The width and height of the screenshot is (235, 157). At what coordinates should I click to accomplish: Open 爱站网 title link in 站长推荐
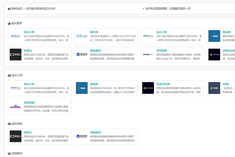pos(227,32)
